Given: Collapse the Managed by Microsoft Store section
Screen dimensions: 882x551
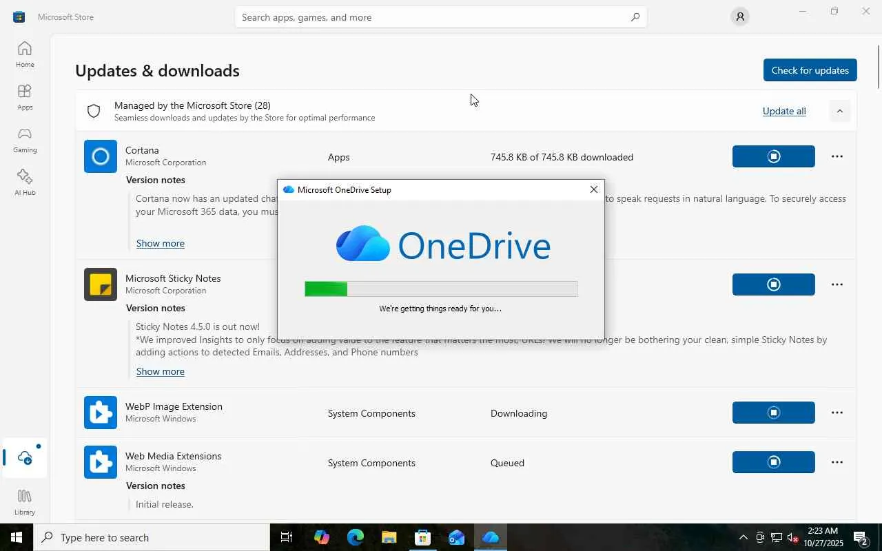Looking at the screenshot, I should click(x=839, y=111).
